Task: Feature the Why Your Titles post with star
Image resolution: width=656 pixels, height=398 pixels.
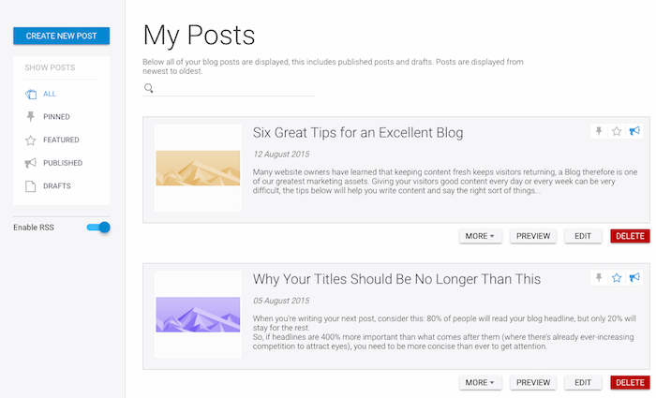Action: point(617,278)
